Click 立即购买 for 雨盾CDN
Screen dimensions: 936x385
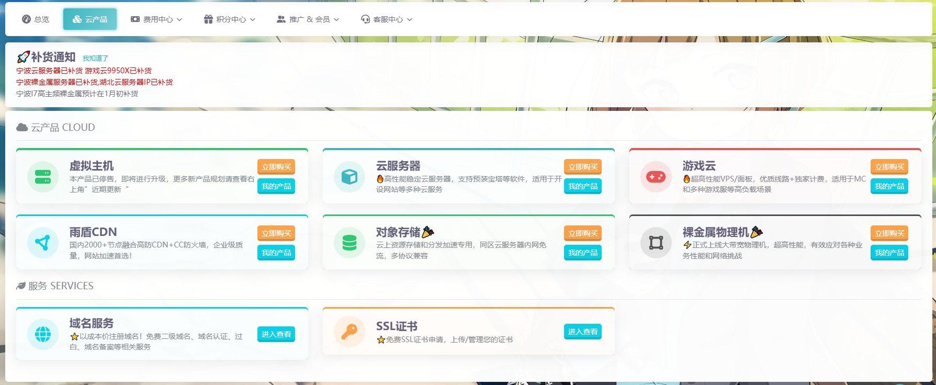276,233
